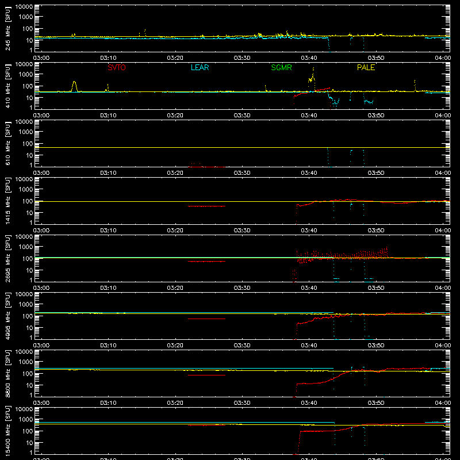This screenshot has width=460, height=460.
Task: Click the 10000 tick label on 245 MHz plot
Action: 24,7
